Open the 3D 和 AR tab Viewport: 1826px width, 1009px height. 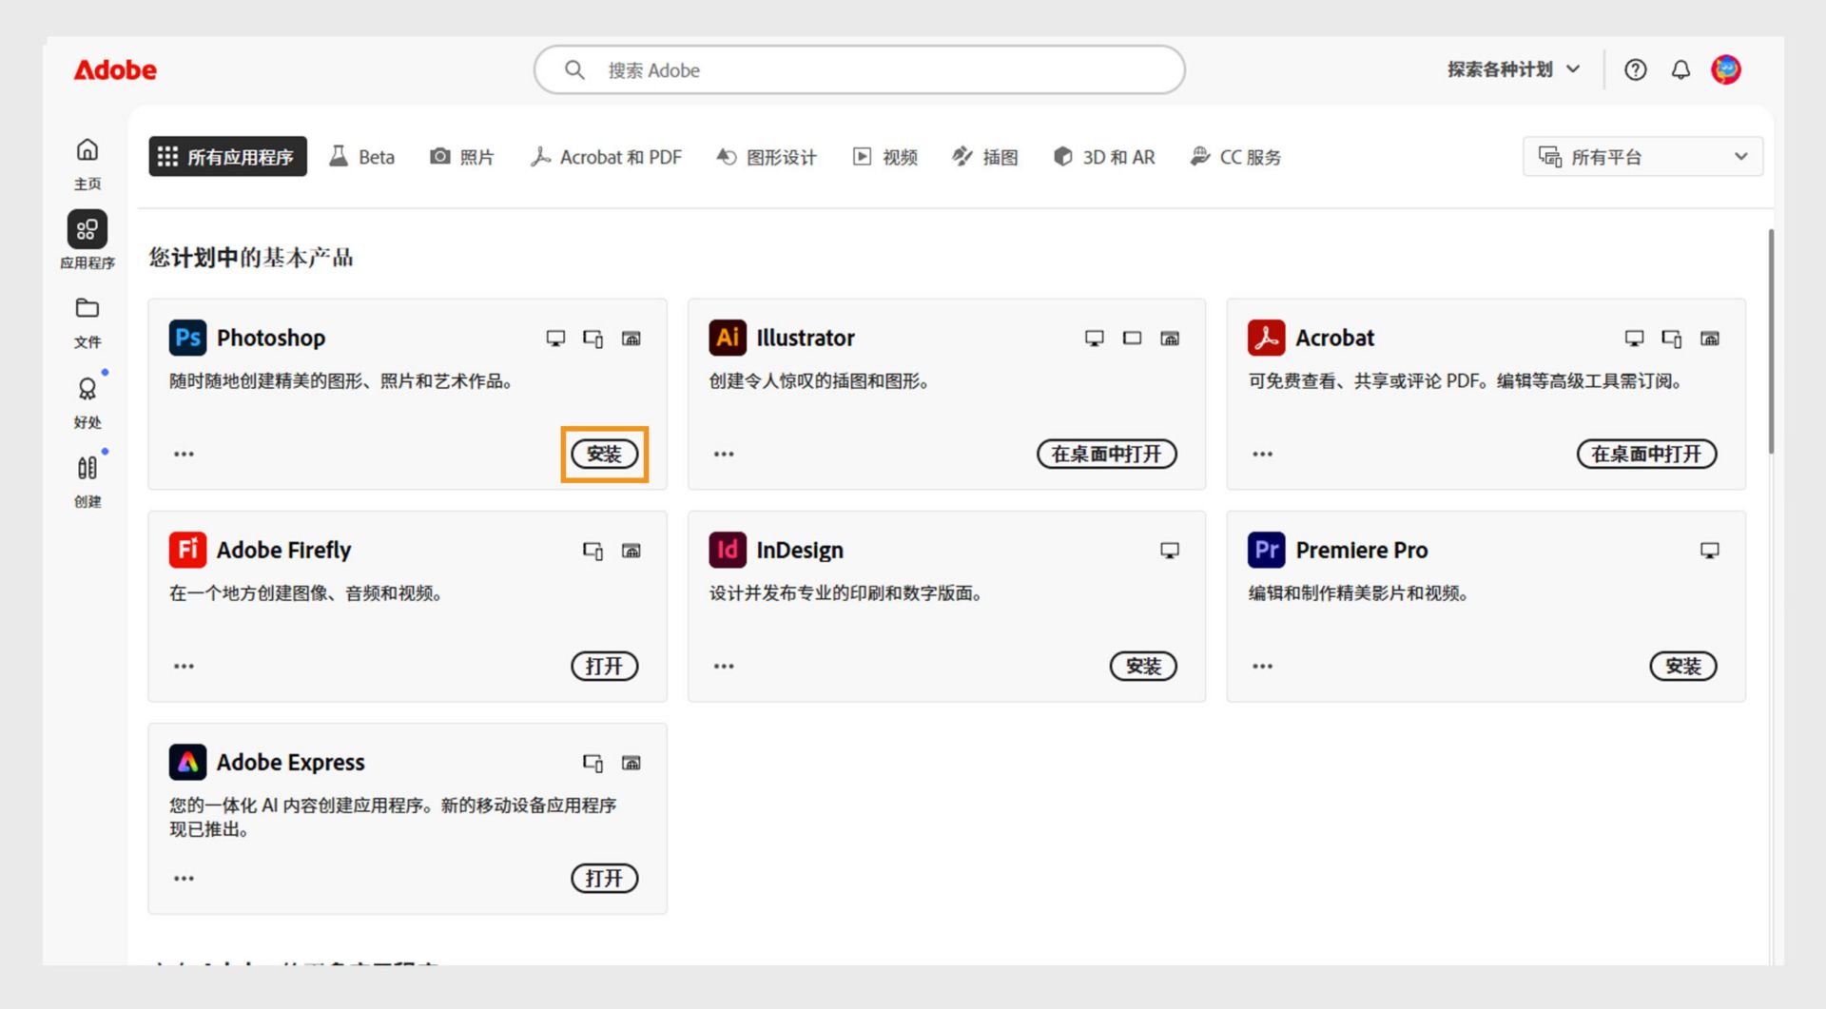(x=1104, y=157)
